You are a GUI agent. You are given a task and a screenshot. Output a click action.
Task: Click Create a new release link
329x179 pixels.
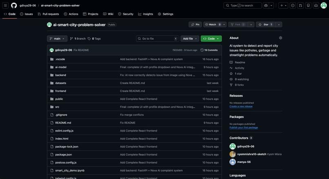(x=241, y=107)
